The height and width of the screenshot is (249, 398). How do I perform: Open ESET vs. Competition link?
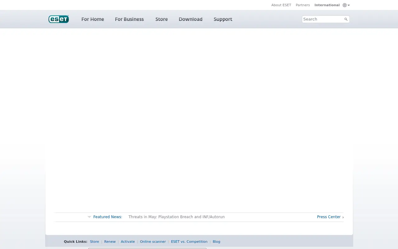pos(189,242)
